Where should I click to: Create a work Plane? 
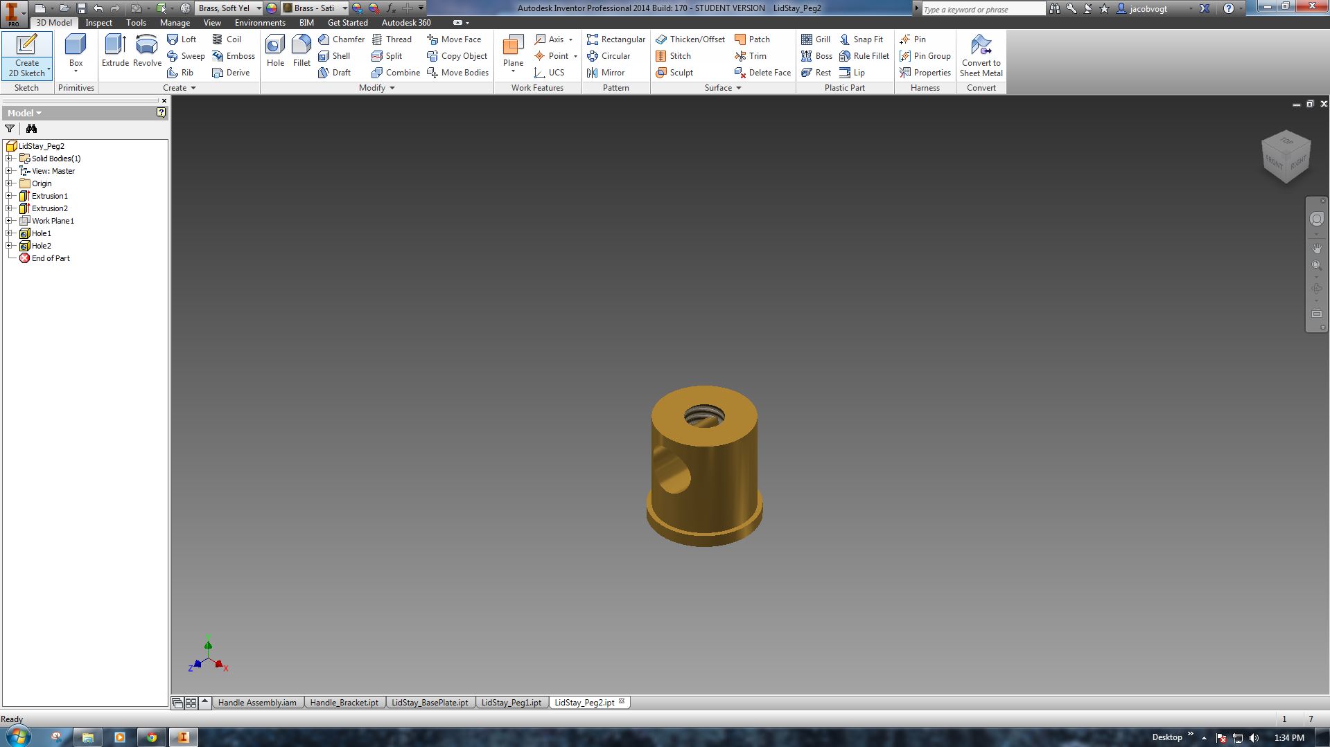pos(513,51)
